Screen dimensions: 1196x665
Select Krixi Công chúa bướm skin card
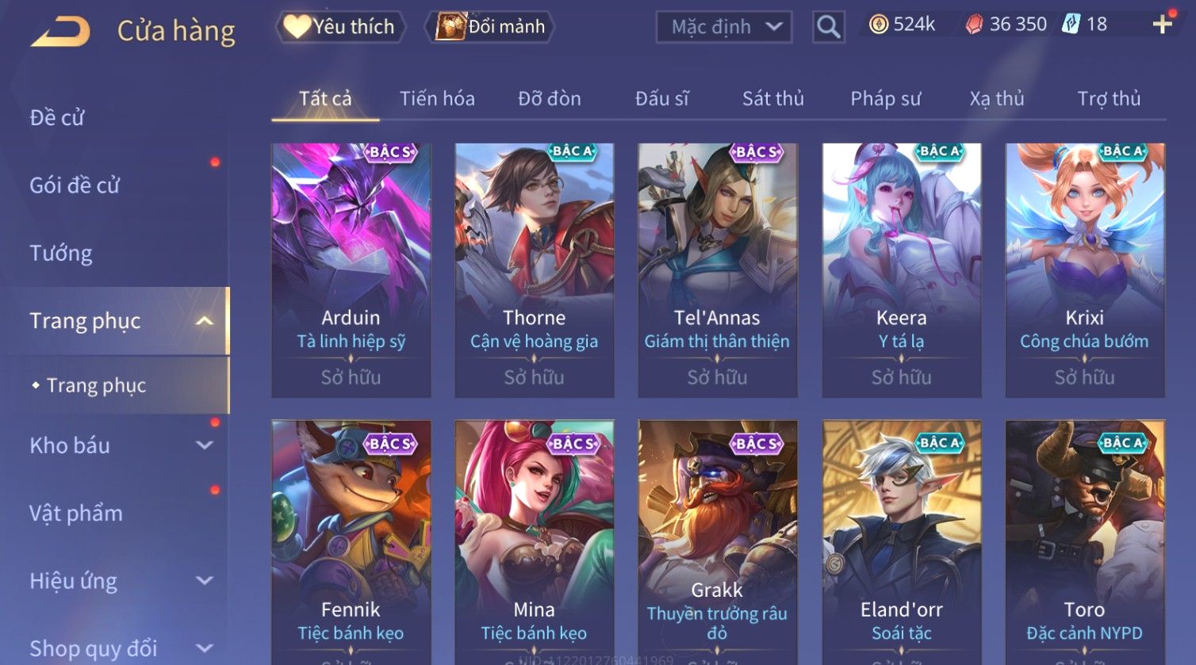pyautogui.click(x=1084, y=270)
